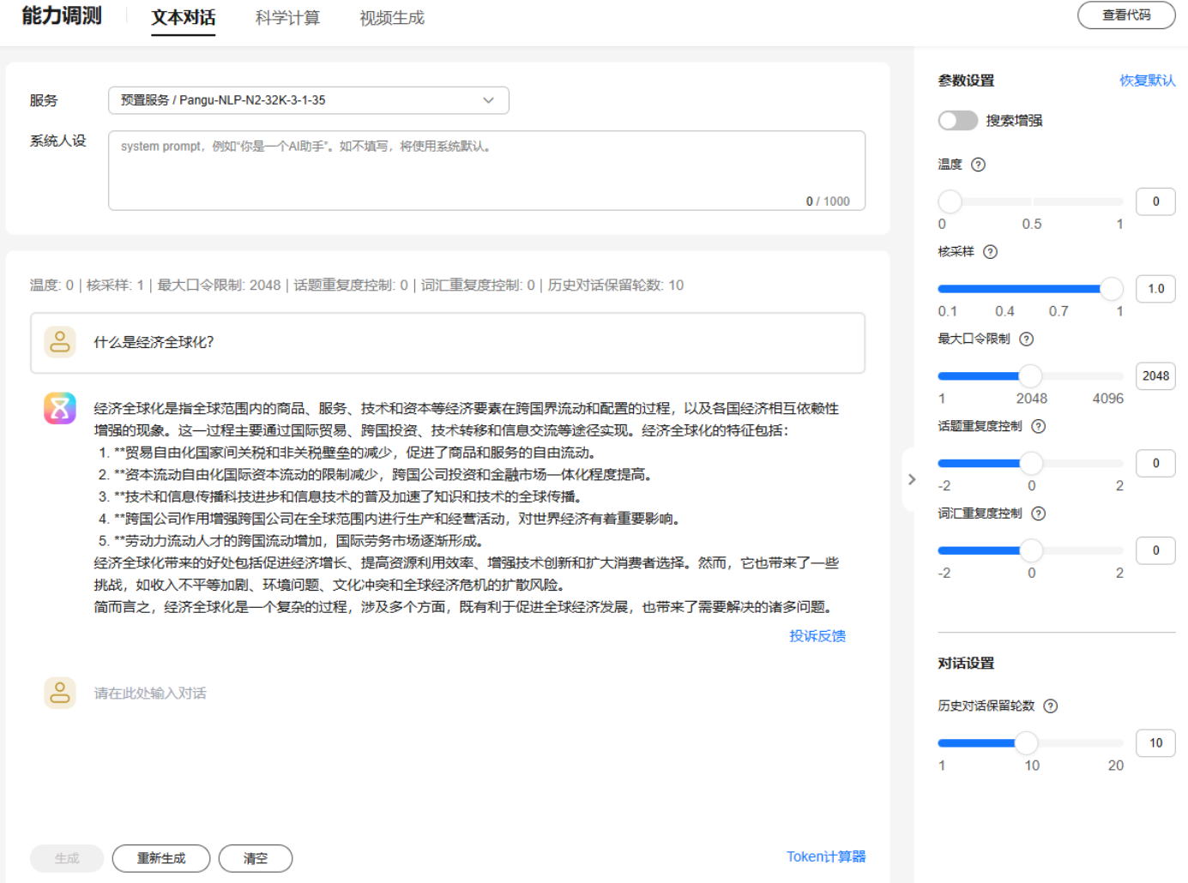Click the Pangu assistant avatar icon
This screenshot has height=883, width=1188.
tap(60, 408)
